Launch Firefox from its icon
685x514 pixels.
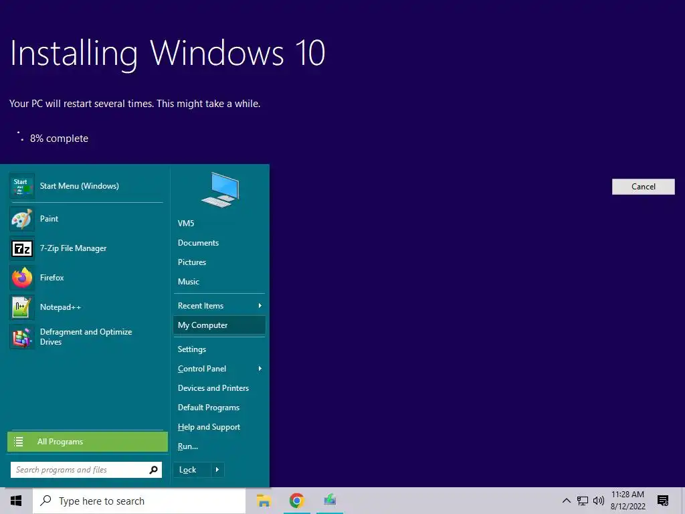[22, 278]
